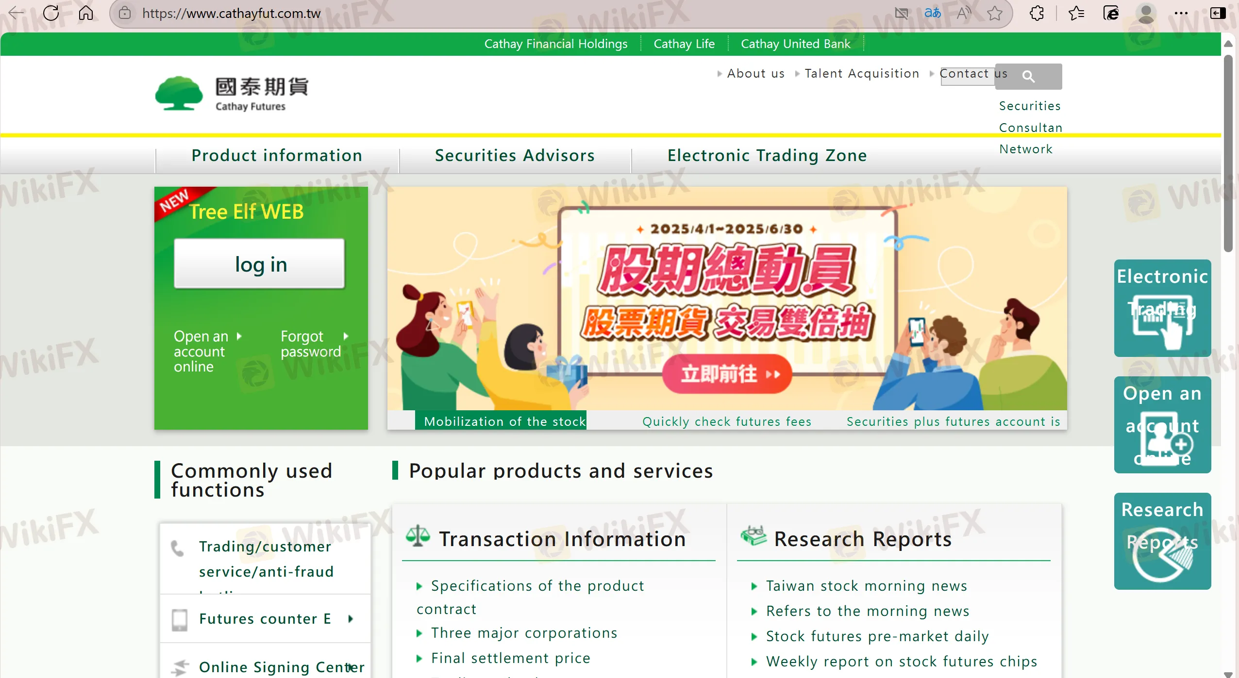Click arrow beside Open an account online

coord(239,336)
